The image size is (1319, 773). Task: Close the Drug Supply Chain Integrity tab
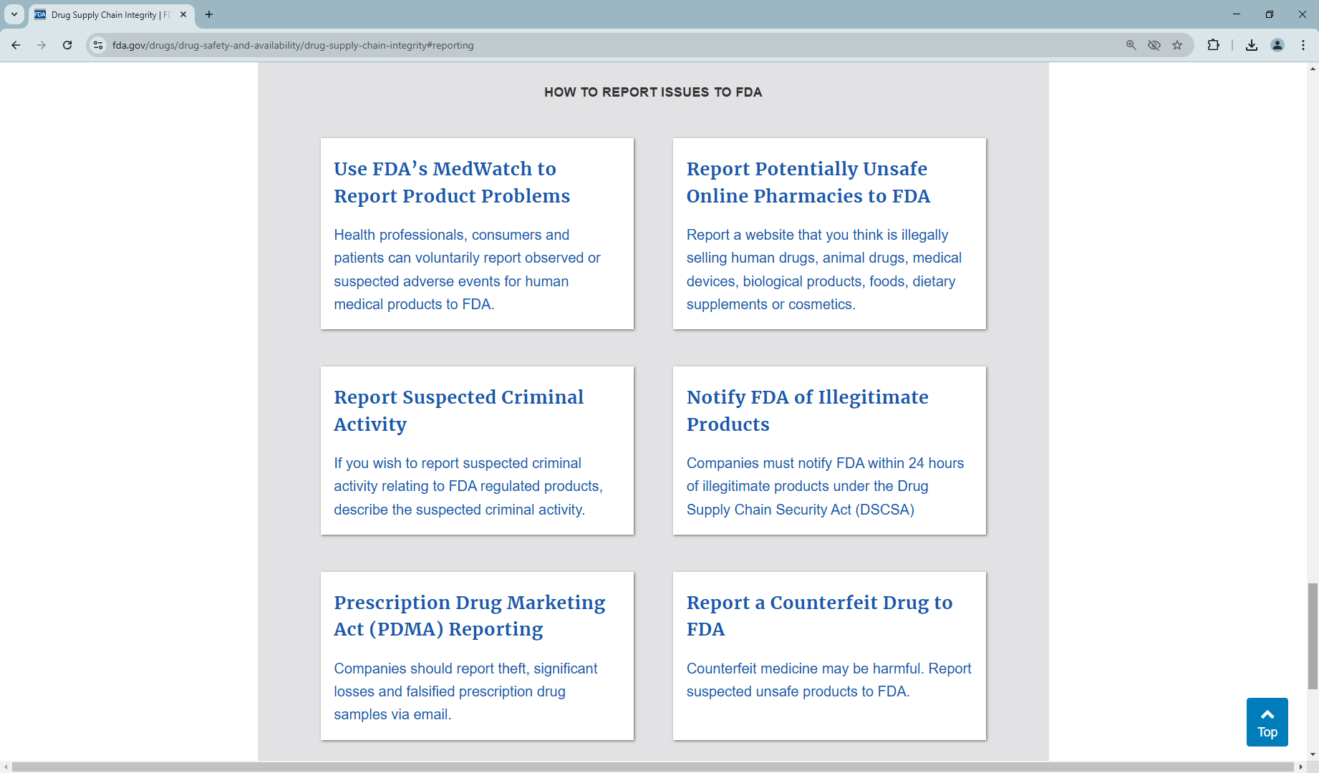pos(183,14)
